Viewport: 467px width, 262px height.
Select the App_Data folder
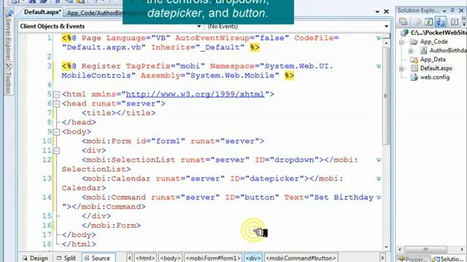tap(433, 60)
